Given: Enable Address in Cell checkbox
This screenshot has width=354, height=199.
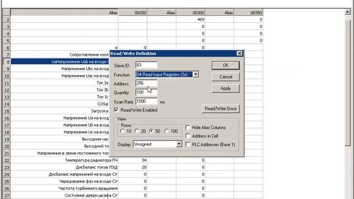Looking at the screenshot, I should (x=188, y=136).
